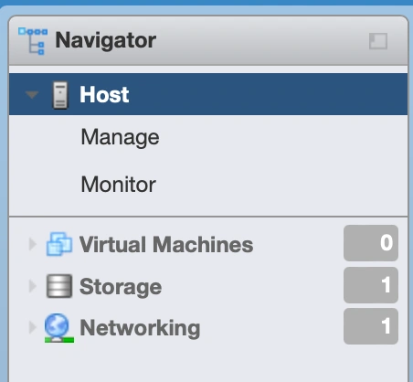The height and width of the screenshot is (382, 413).
Task: Select the Virtual Machines label
Action: click(x=166, y=244)
